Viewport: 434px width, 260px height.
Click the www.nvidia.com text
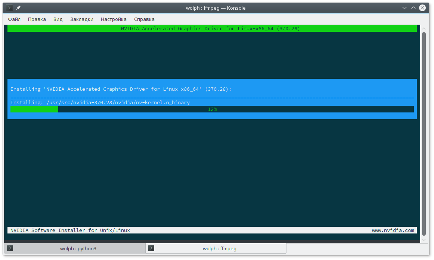pos(393,230)
